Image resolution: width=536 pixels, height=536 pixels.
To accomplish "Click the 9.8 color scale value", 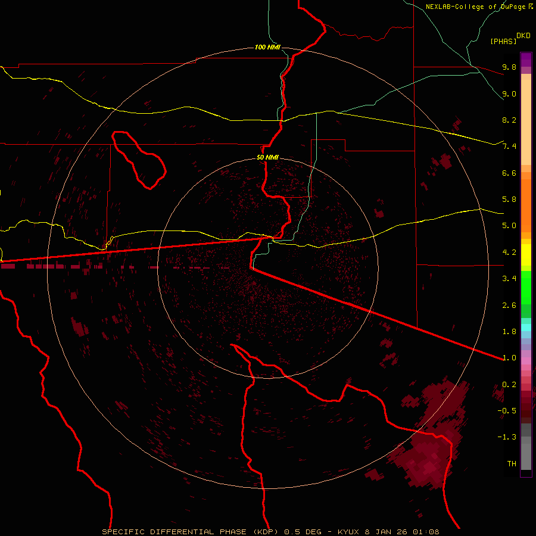I will [509, 67].
